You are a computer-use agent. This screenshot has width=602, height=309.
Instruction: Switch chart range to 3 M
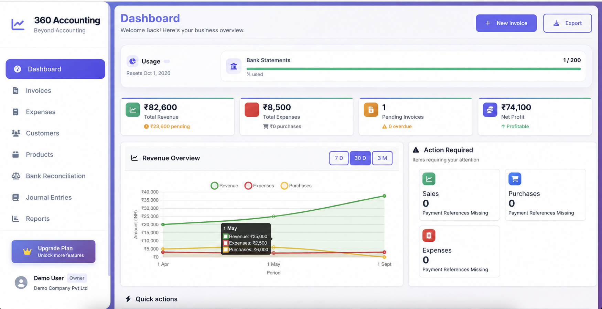[382, 158]
